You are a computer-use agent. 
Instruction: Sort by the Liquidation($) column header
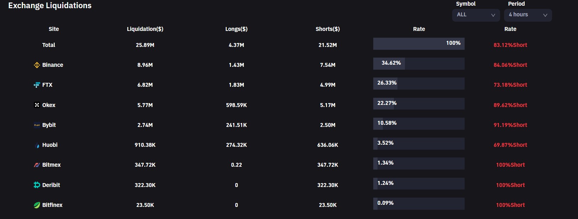click(145, 29)
